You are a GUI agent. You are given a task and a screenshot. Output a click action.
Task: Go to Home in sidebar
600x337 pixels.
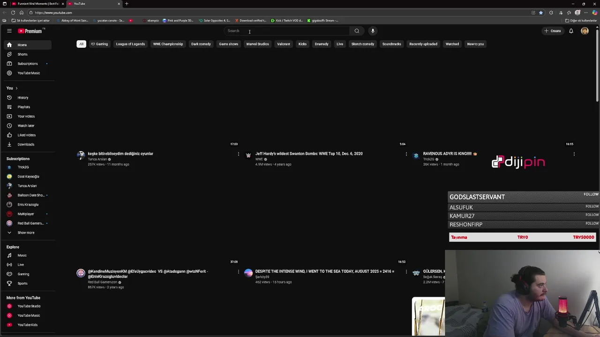(x=28, y=45)
